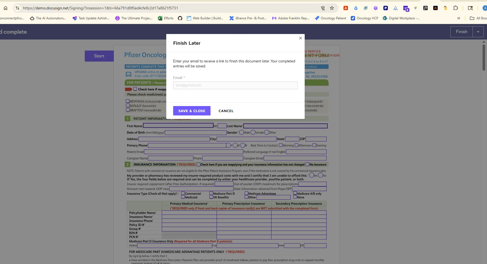Open the Oncology Patient bookmark
The image size is (487, 264).
[330, 18]
